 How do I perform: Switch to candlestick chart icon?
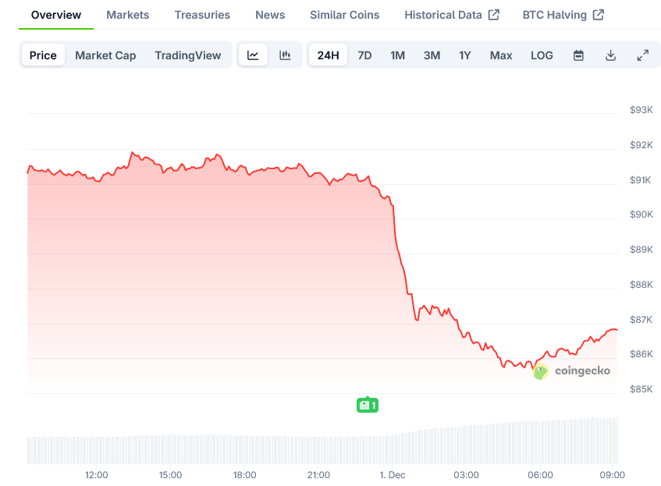click(x=285, y=55)
